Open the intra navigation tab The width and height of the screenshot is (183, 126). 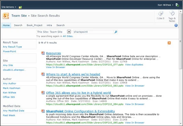click(x=49, y=25)
